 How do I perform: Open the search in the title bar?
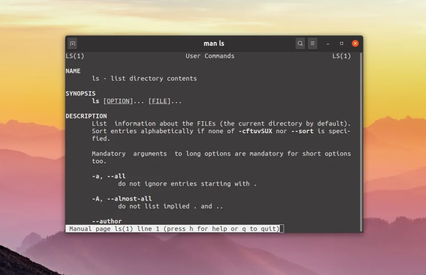[300, 43]
